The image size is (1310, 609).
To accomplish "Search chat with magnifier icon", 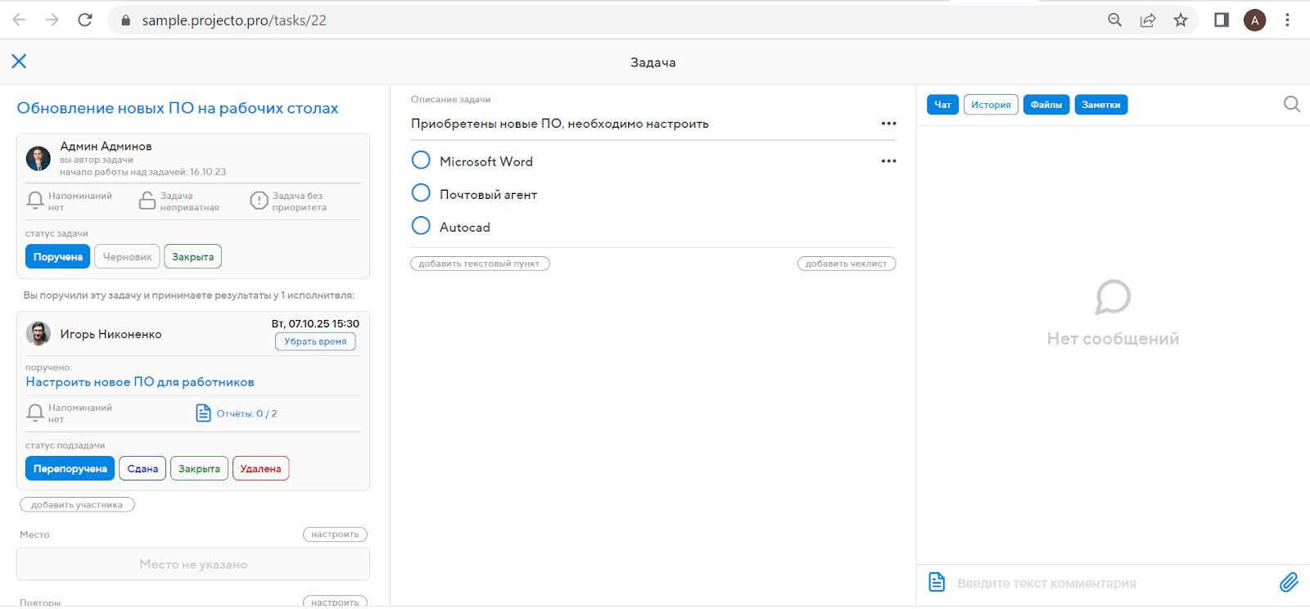I will click(x=1291, y=104).
